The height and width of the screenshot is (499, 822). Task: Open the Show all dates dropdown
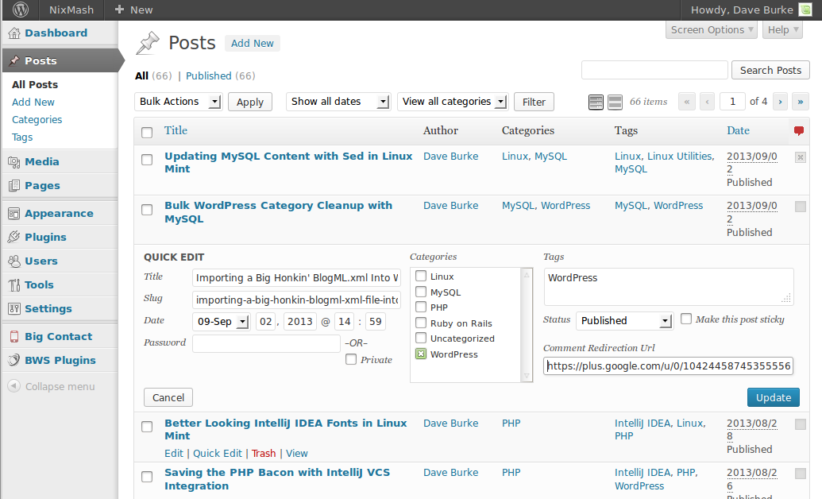(338, 101)
